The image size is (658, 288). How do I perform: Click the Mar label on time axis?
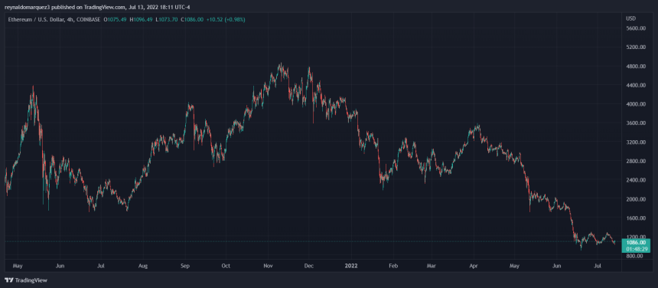click(x=431, y=266)
